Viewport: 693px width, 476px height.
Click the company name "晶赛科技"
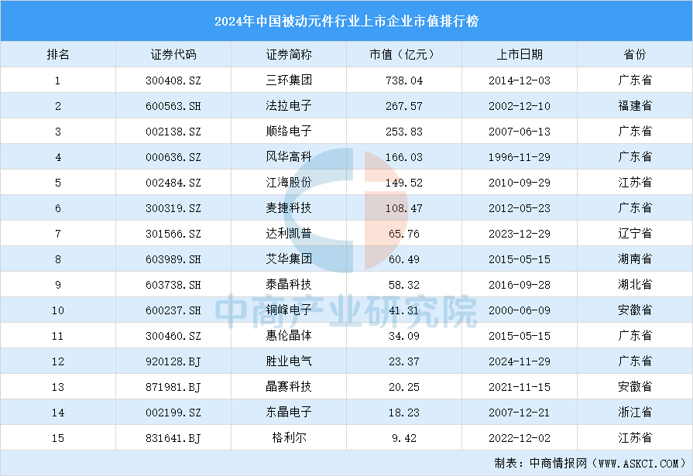[289, 387]
